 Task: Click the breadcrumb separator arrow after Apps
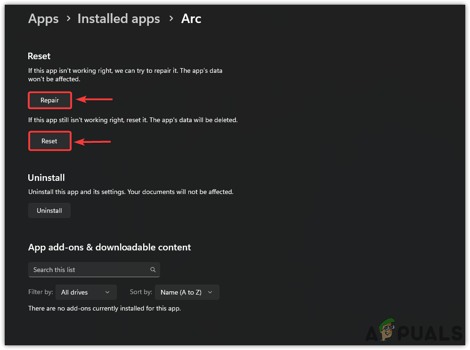click(x=68, y=19)
